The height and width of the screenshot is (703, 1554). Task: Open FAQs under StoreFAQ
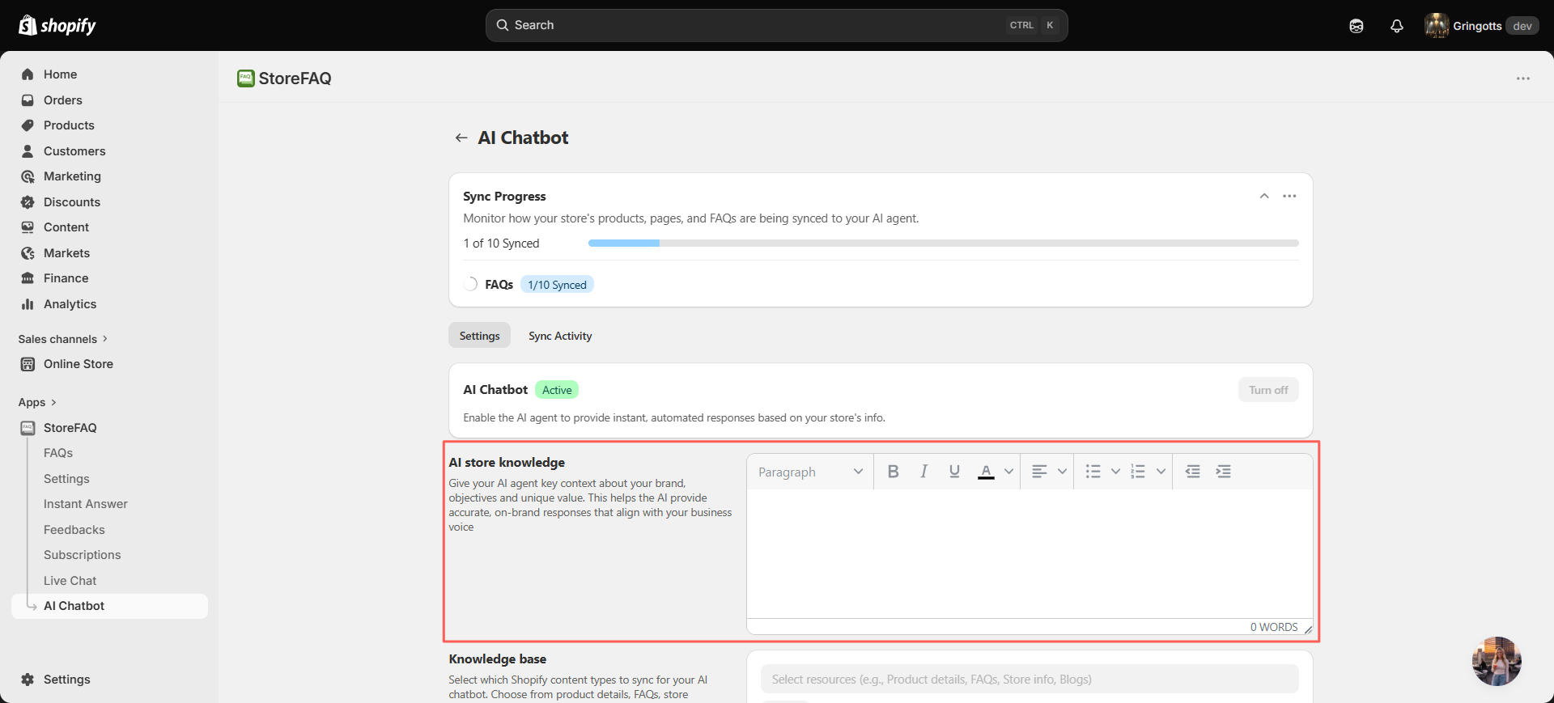point(58,453)
